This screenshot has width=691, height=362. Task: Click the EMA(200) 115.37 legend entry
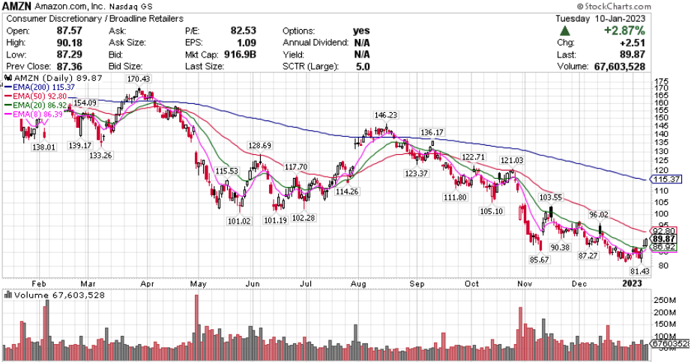[40, 87]
